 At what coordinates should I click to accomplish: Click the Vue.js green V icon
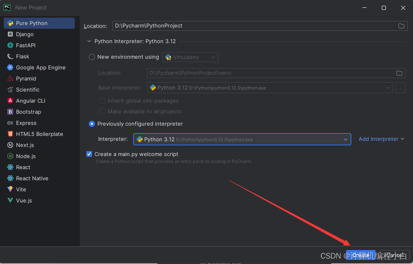(x=10, y=200)
